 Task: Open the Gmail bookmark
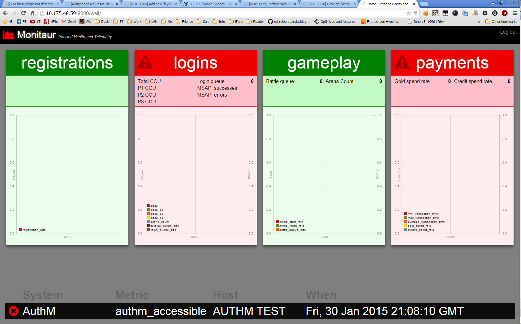tap(69, 22)
